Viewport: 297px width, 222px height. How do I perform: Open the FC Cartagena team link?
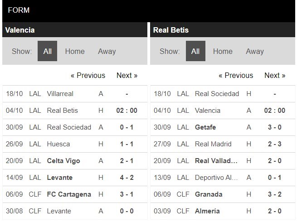click(69, 194)
